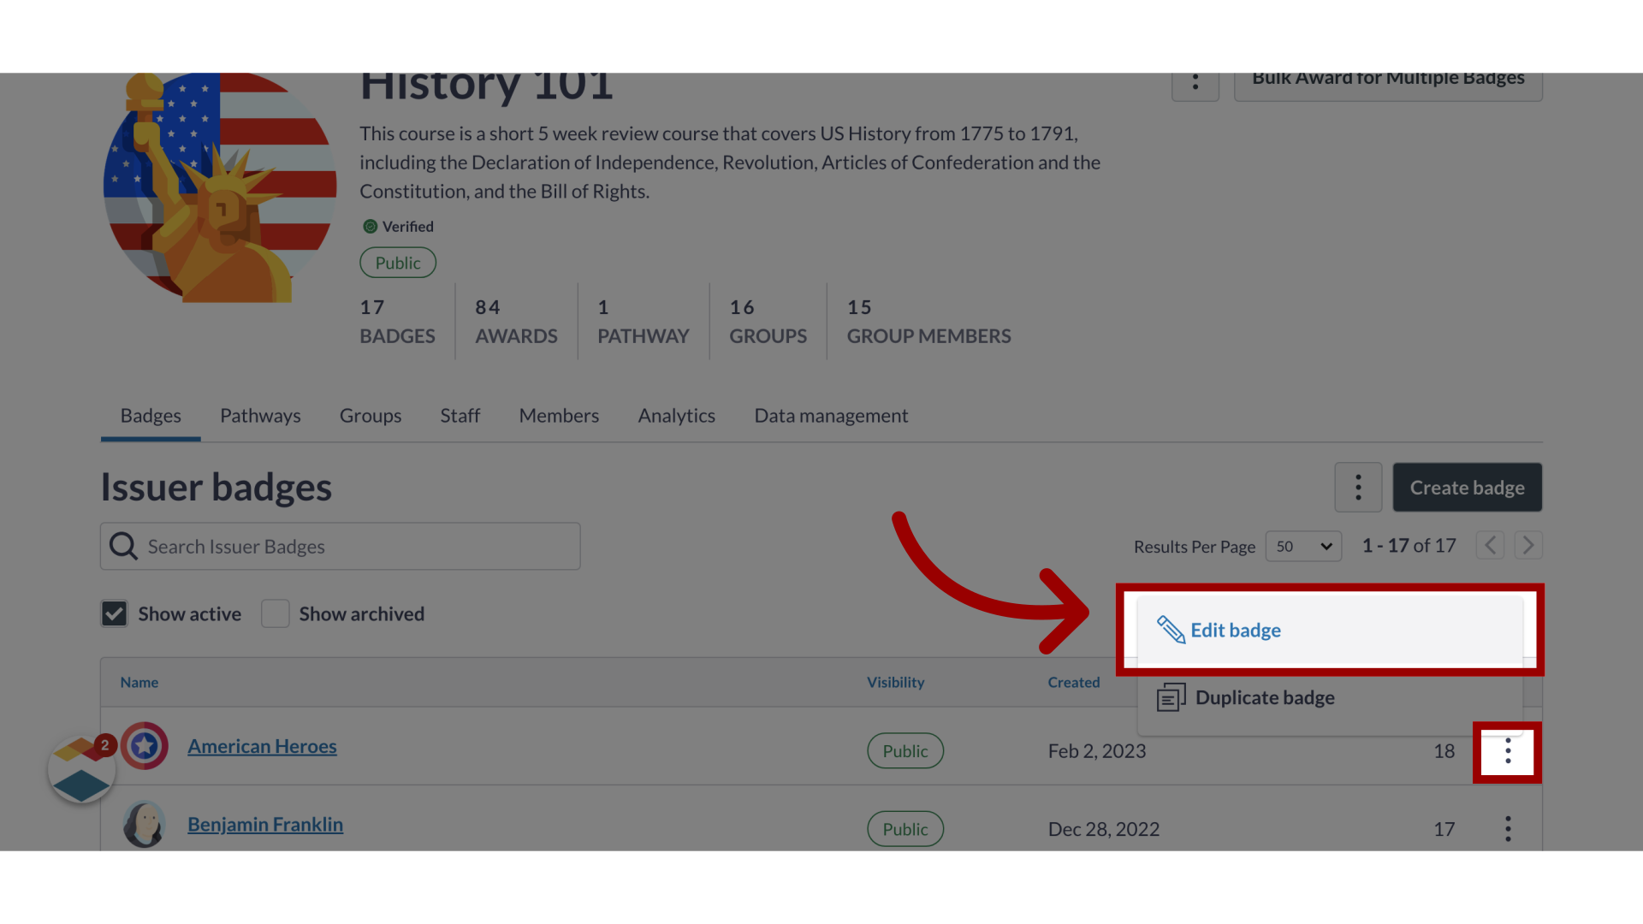Click the Duplicate badge document icon

coord(1171,697)
